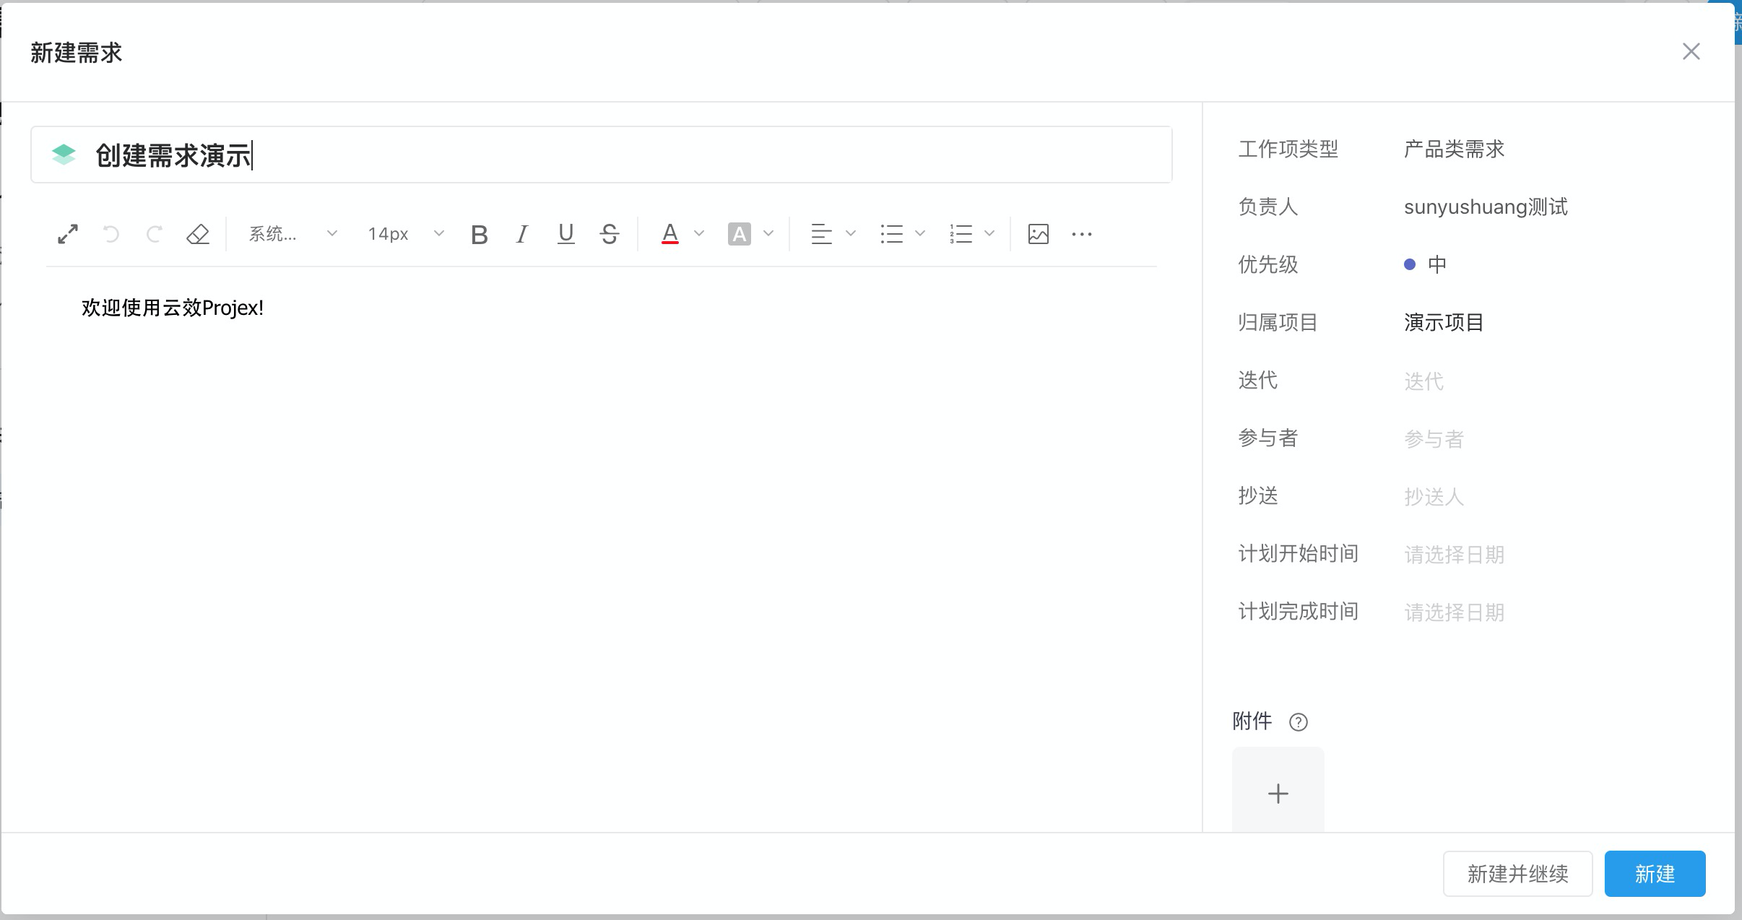Change assignee sunyushuang测试
Viewport: 1742px width, 920px height.
[x=1486, y=207]
